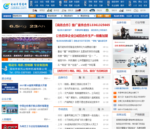This screenshot has height=129, width=150.
Task: Open the 企业 link in 资讯 menu
Action: click(36, 2)
